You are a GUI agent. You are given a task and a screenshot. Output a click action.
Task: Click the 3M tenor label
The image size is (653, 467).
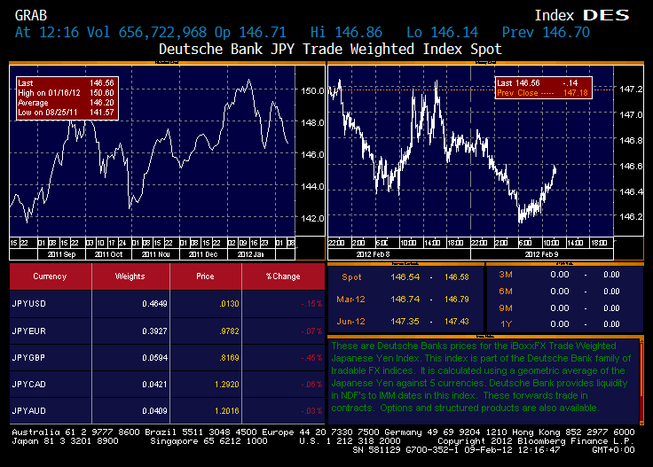[x=506, y=275]
